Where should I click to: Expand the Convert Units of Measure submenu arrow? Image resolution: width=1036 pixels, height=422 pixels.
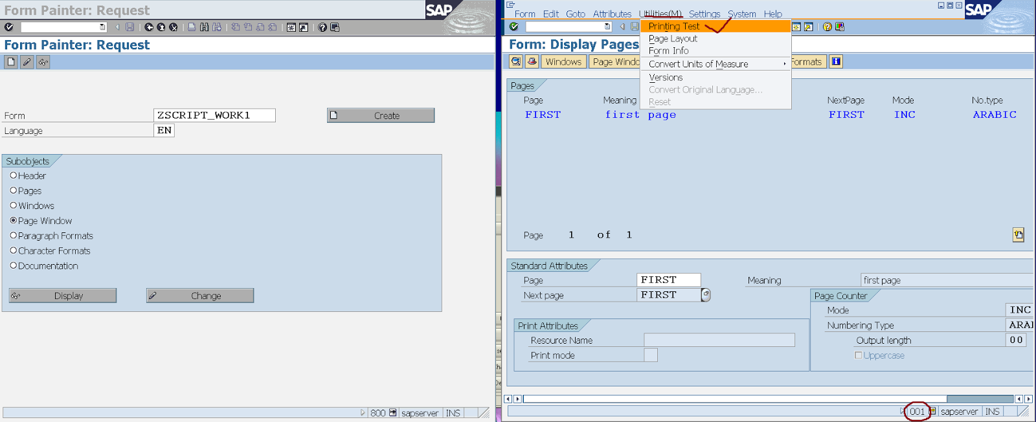coord(785,63)
